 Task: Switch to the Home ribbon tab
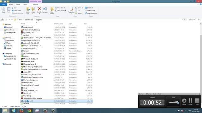pos(11,4)
